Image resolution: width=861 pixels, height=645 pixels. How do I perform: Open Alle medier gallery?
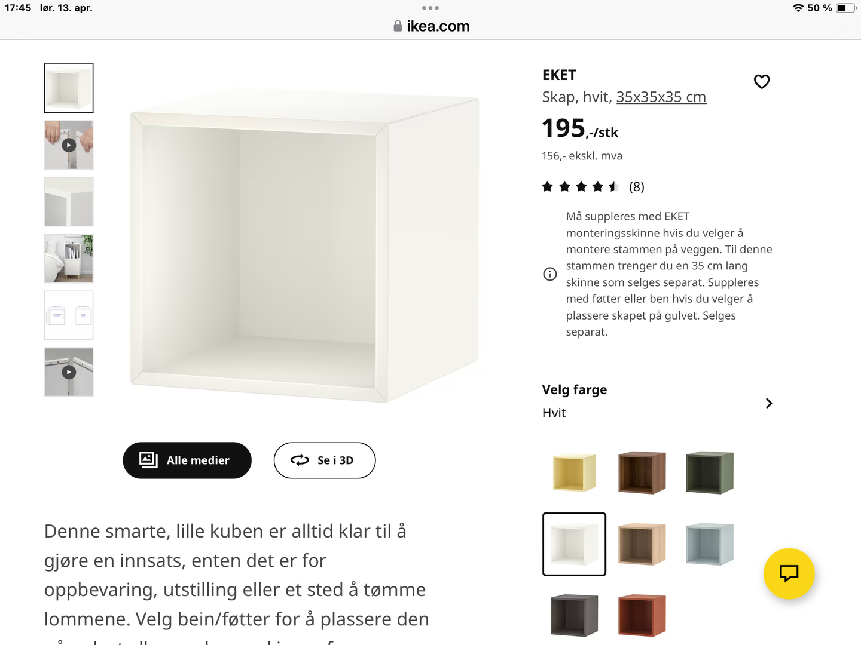[x=187, y=460]
